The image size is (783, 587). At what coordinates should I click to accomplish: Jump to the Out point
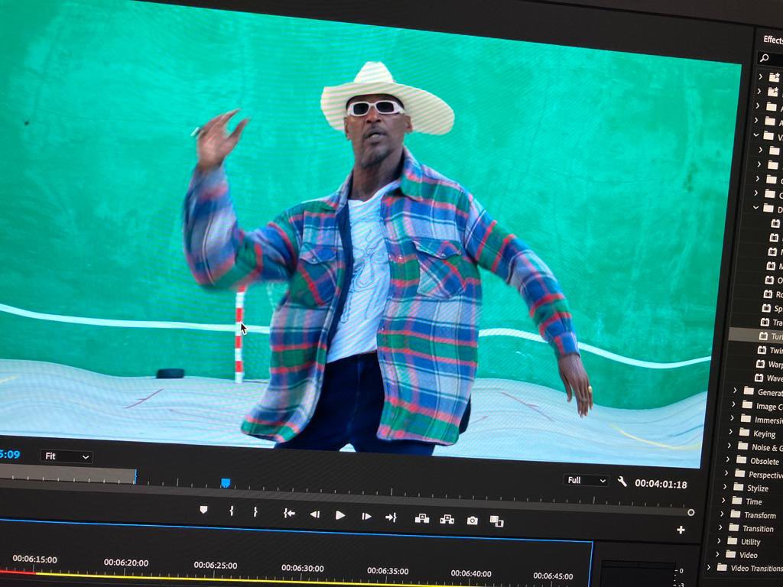coord(391,517)
